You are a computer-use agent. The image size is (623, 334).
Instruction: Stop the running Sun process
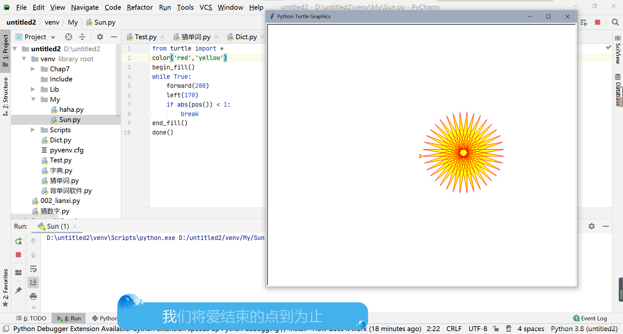pos(18,255)
